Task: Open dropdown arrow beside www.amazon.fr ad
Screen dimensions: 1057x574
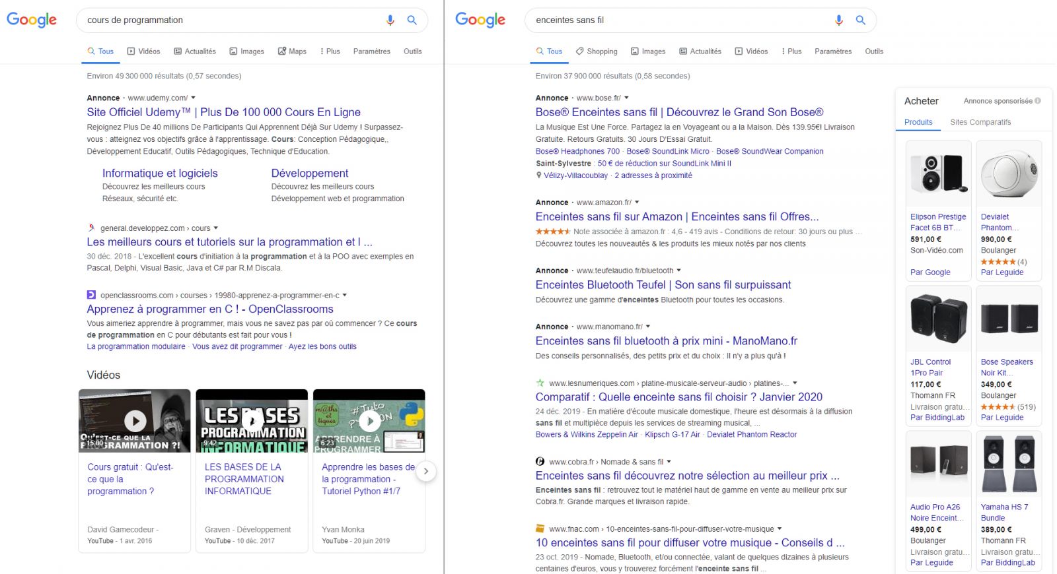Action: click(x=637, y=203)
